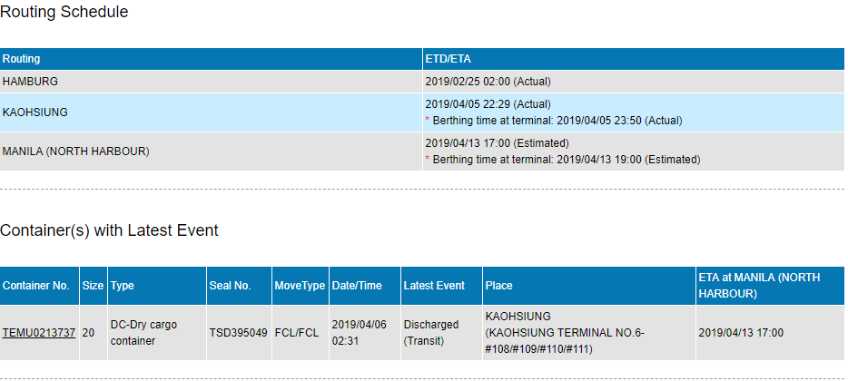848x381 pixels.
Task: Click the Kaohsiung Terminal No.6 place cell
Action: [x=589, y=333]
